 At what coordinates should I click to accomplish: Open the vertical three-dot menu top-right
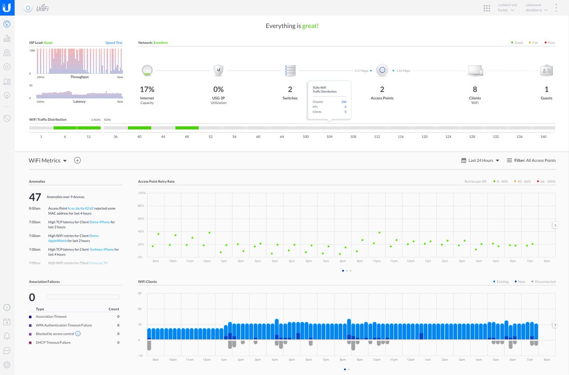[556, 8]
